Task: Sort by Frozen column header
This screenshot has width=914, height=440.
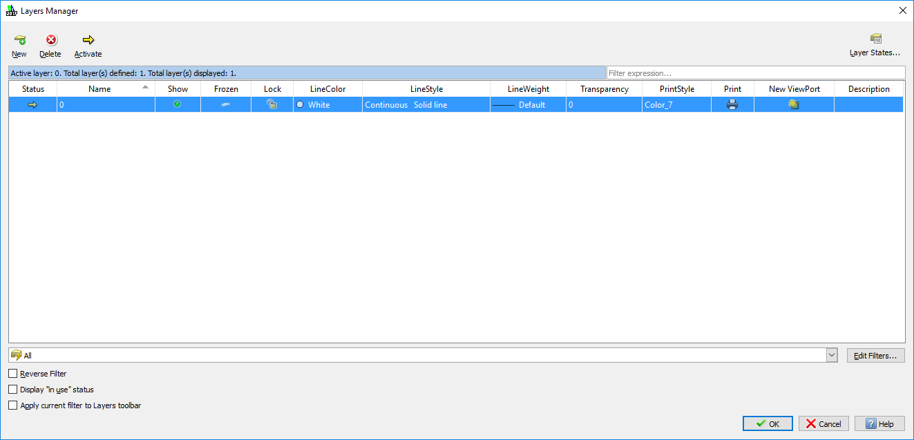Action: (226, 89)
